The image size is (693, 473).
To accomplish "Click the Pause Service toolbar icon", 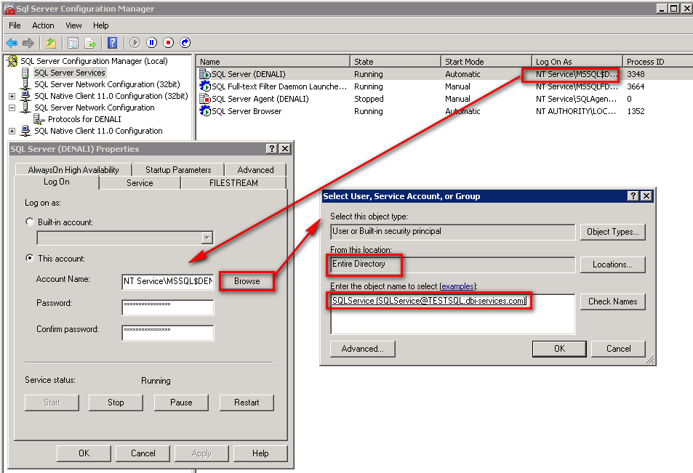I will [152, 44].
